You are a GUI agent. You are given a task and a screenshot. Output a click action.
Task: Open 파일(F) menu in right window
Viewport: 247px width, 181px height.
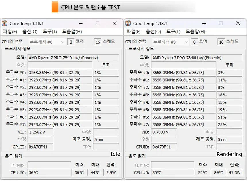pyautogui.click(x=133, y=32)
